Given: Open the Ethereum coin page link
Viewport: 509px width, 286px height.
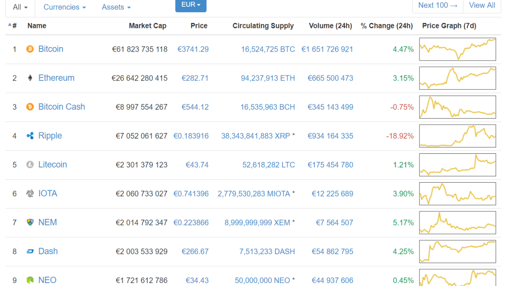Looking at the screenshot, I should pos(56,78).
